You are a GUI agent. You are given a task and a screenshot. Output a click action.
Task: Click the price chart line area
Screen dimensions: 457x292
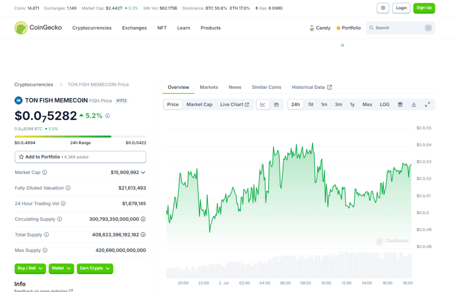point(289,190)
